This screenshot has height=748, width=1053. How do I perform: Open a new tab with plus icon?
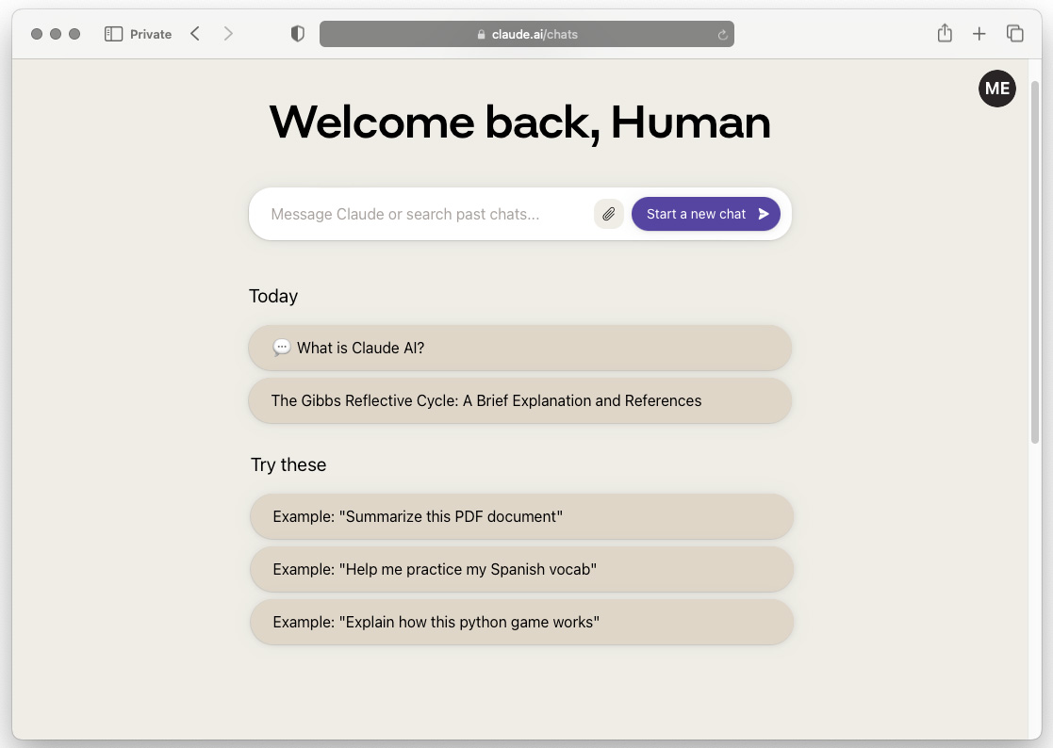pyautogui.click(x=979, y=34)
